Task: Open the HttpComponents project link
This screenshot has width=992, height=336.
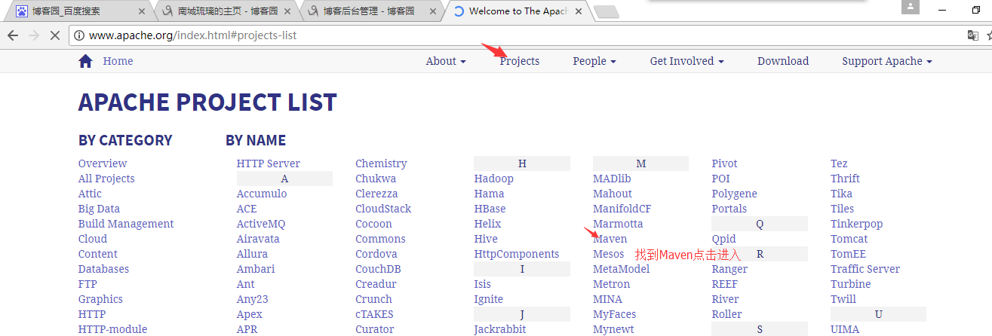Action: tap(517, 254)
